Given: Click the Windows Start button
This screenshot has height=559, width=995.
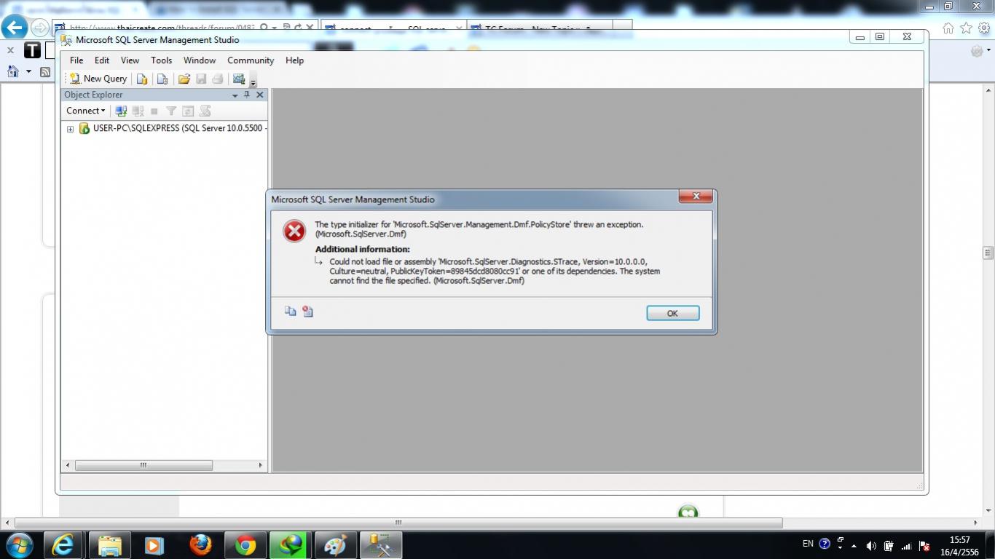Looking at the screenshot, I should [x=19, y=544].
